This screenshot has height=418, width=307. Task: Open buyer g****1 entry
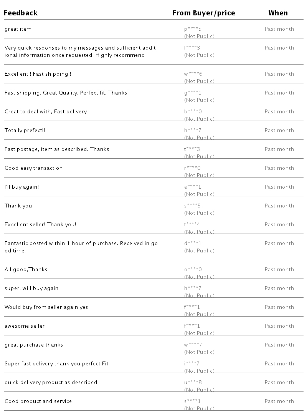[x=193, y=93]
